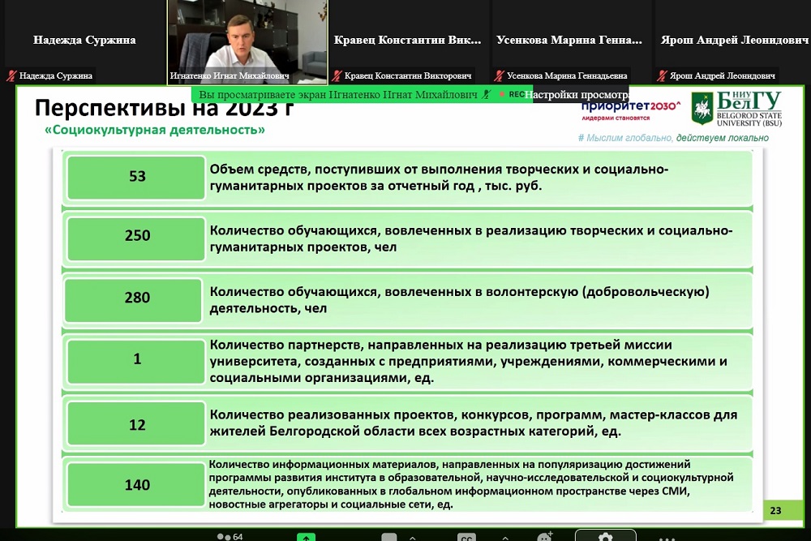Open the chat panel icon
Viewport: 811px width, 541px height.
coord(389,537)
